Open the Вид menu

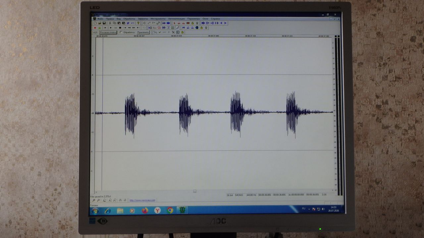119,19
